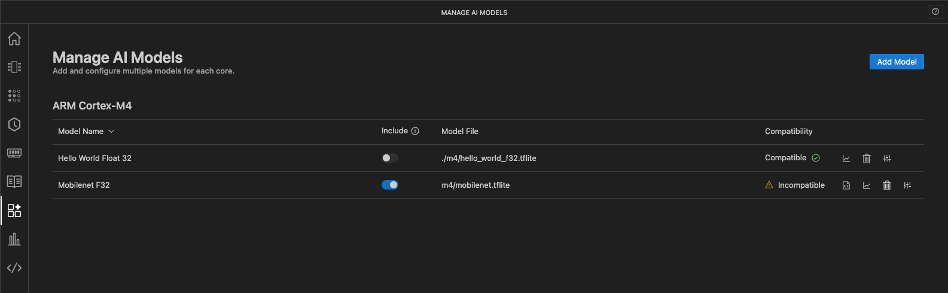
Task: Open the code brackets sidebar icon
Action: pos(14,268)
